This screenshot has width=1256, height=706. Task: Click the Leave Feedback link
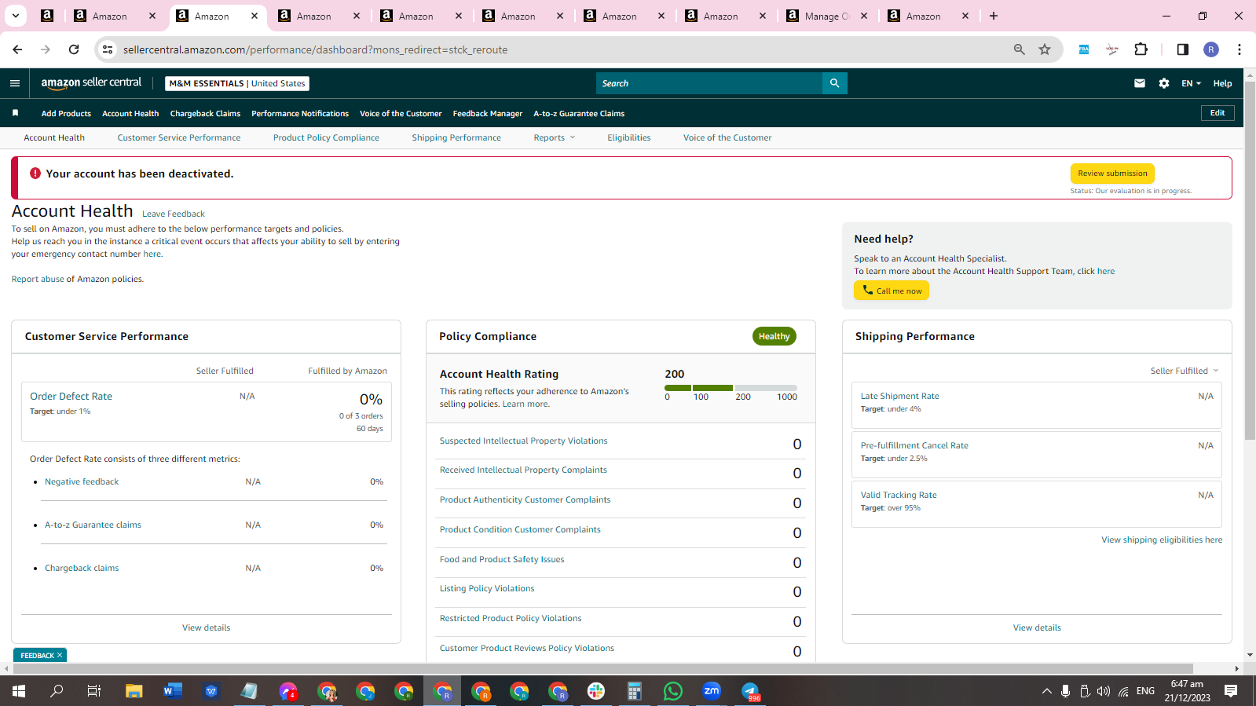tap(174, 214)
